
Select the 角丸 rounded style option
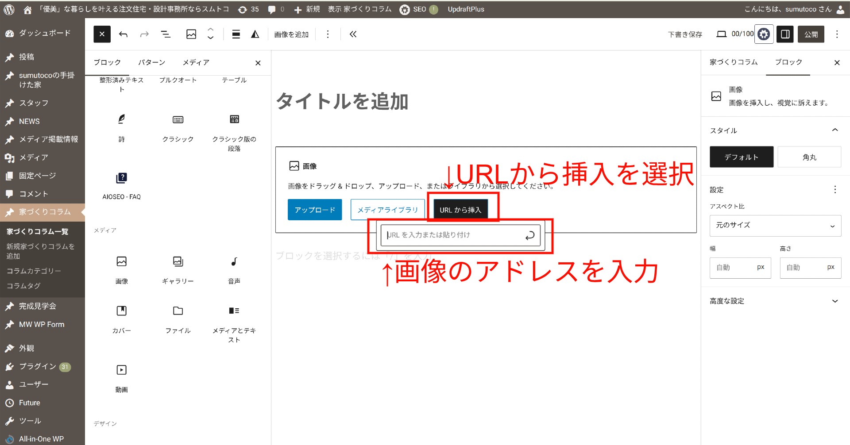tap(809, 157)
